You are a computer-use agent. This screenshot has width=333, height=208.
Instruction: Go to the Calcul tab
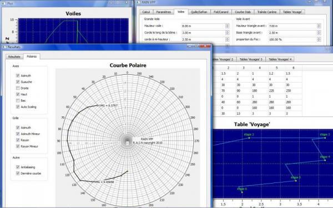click(x=146, y=12)
